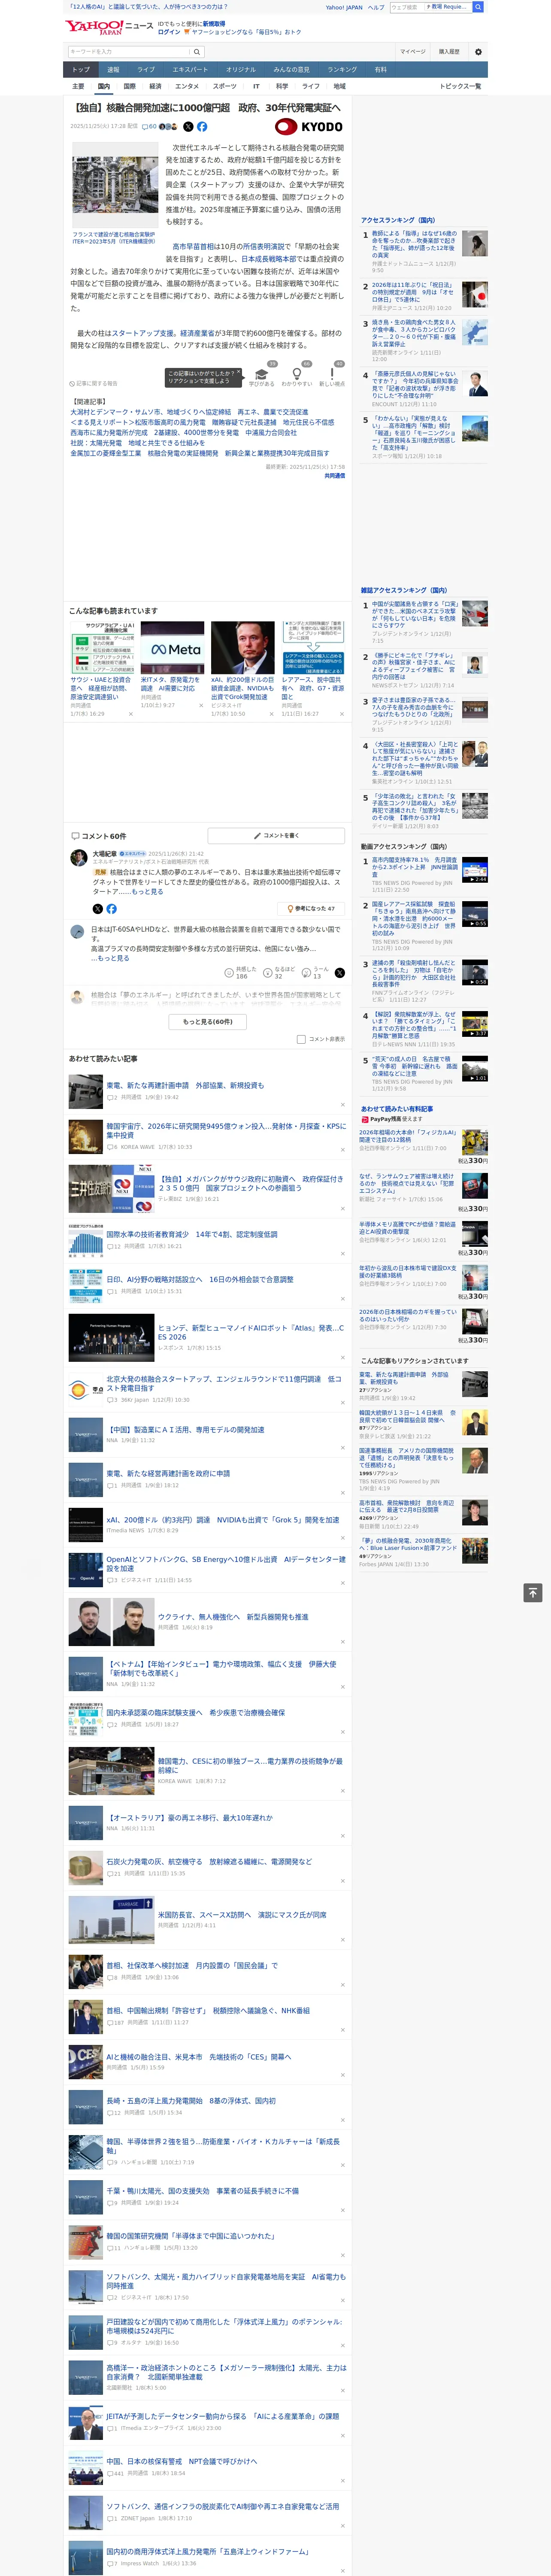Toggle the コメント非表示 checkbox
This screenshot has width=551, height=2576.
[301, 1039]
